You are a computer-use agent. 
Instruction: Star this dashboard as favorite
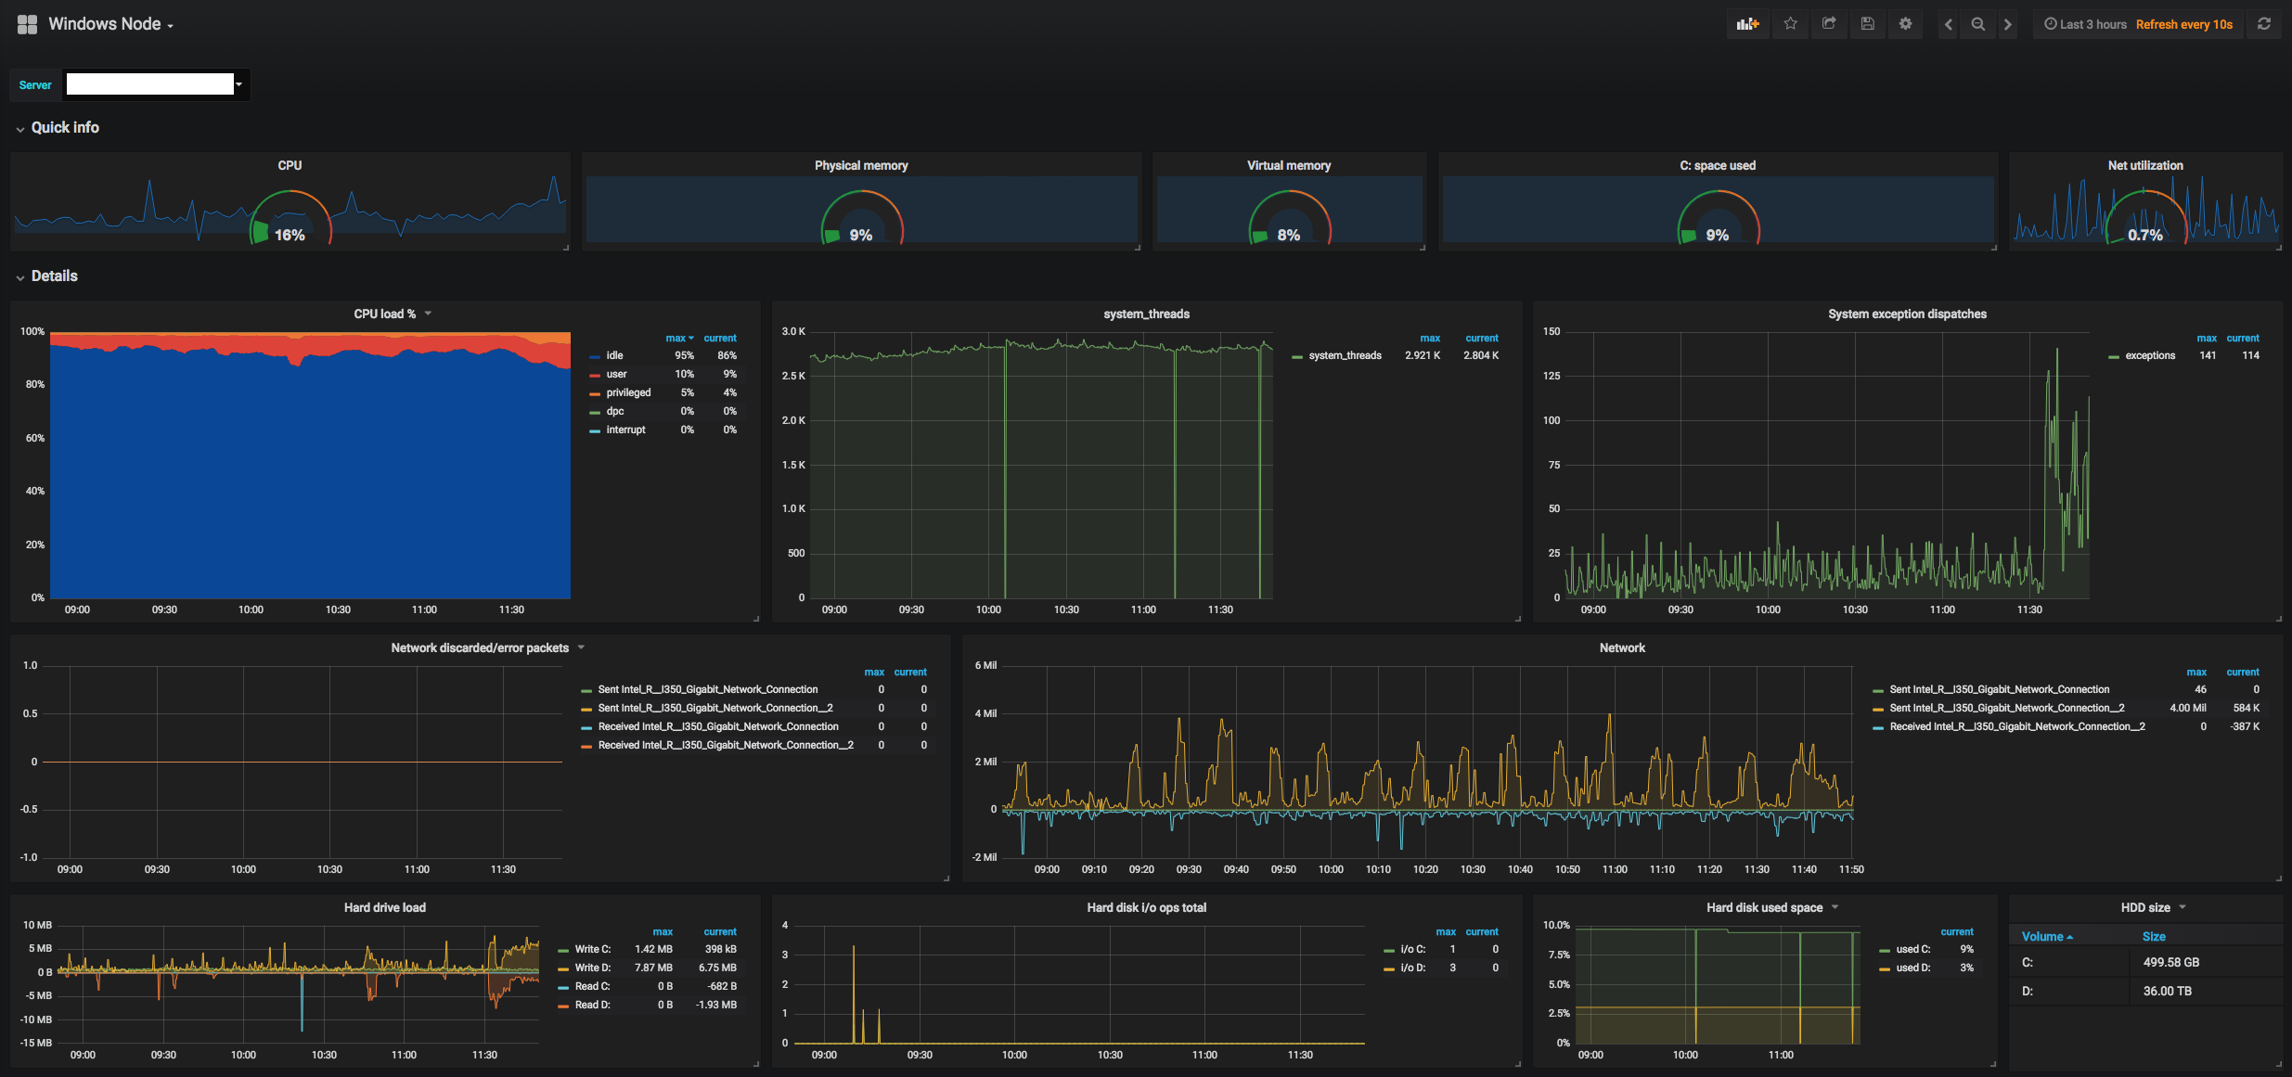1790,24
